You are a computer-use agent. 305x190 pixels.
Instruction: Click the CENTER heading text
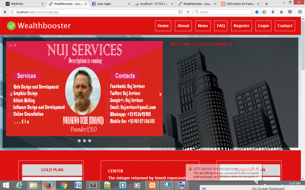[116, 171]
